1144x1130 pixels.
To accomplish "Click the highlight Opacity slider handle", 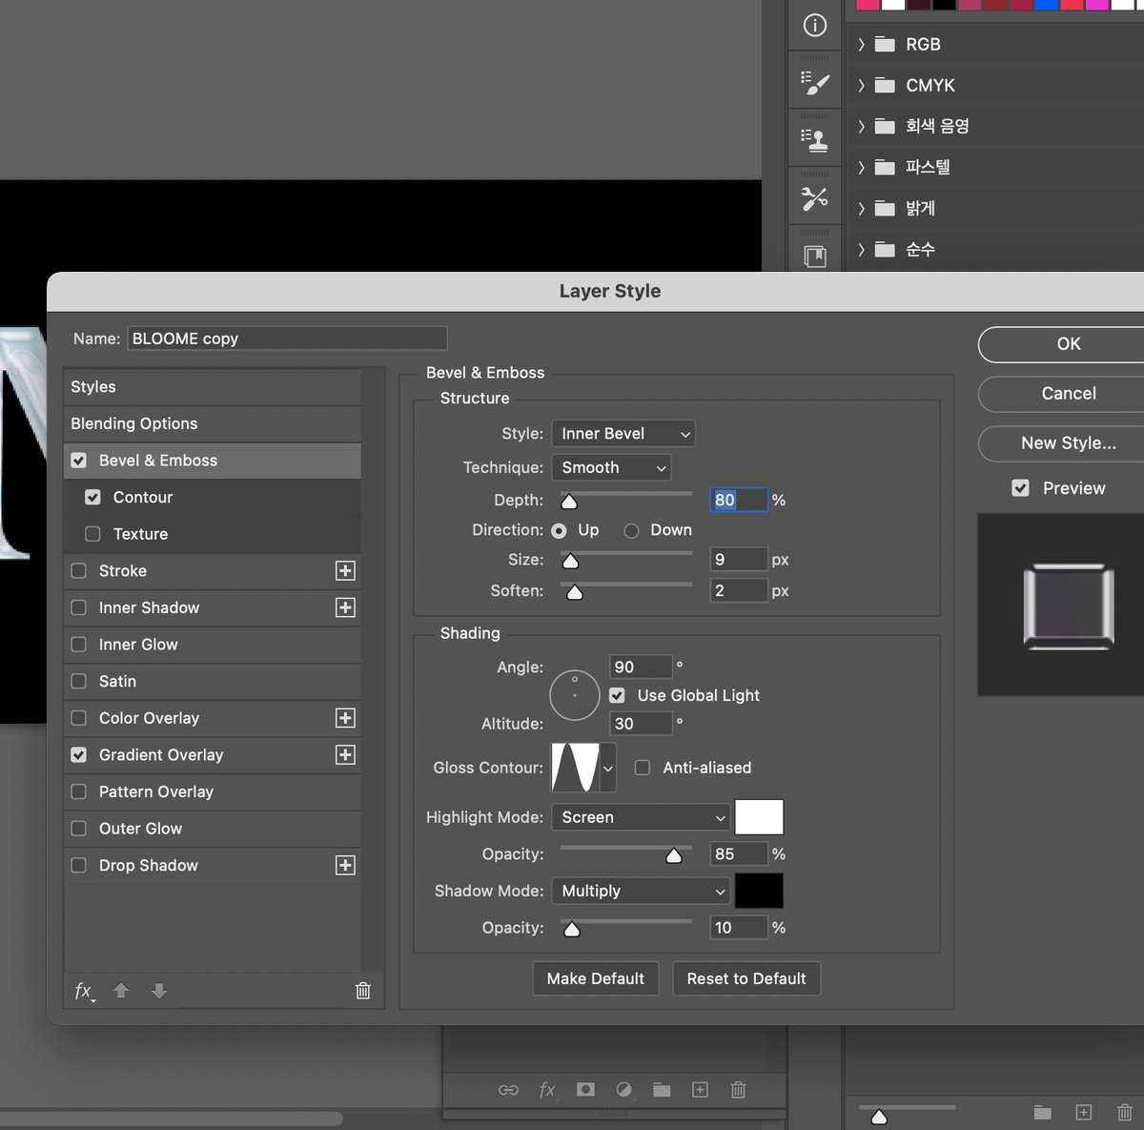I will tap(674, 855).
